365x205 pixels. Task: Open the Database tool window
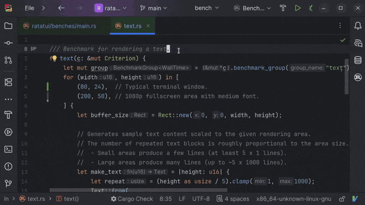358,60
